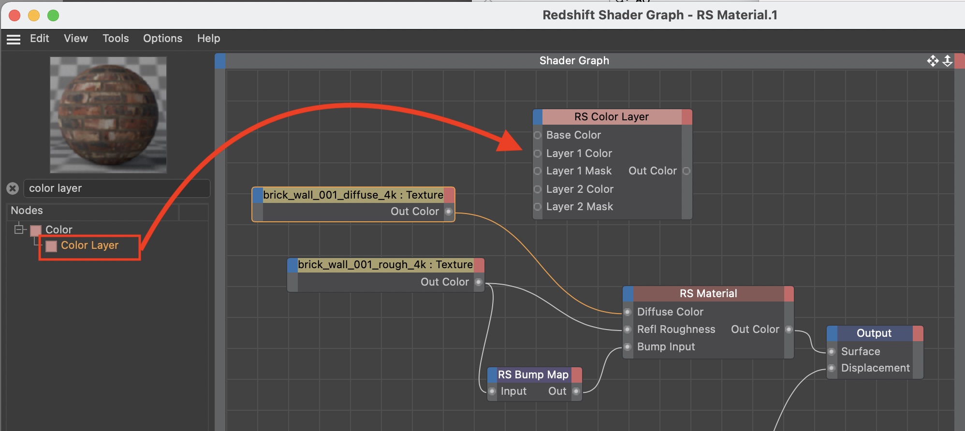Open the hamburger menu icon

14,39
